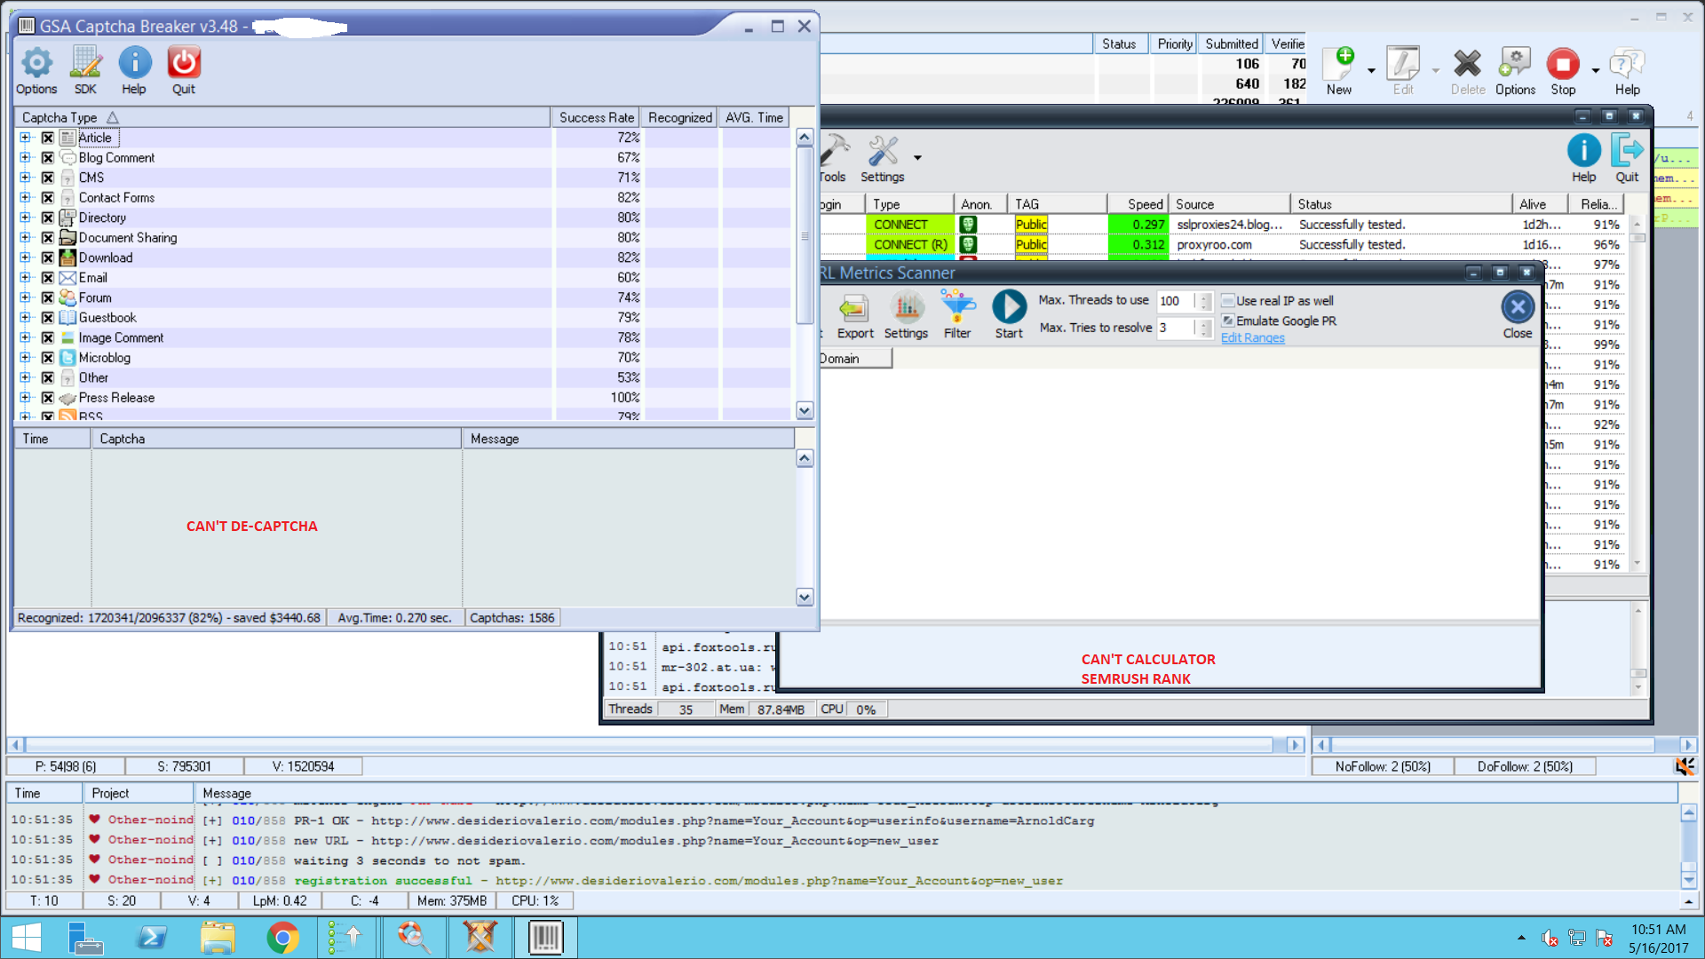Sort by Success Rate column header
1705x959 pixels.
pos(596,117)
